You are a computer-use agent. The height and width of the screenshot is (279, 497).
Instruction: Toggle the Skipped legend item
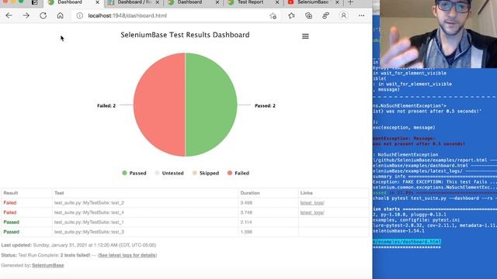point(205,173)
